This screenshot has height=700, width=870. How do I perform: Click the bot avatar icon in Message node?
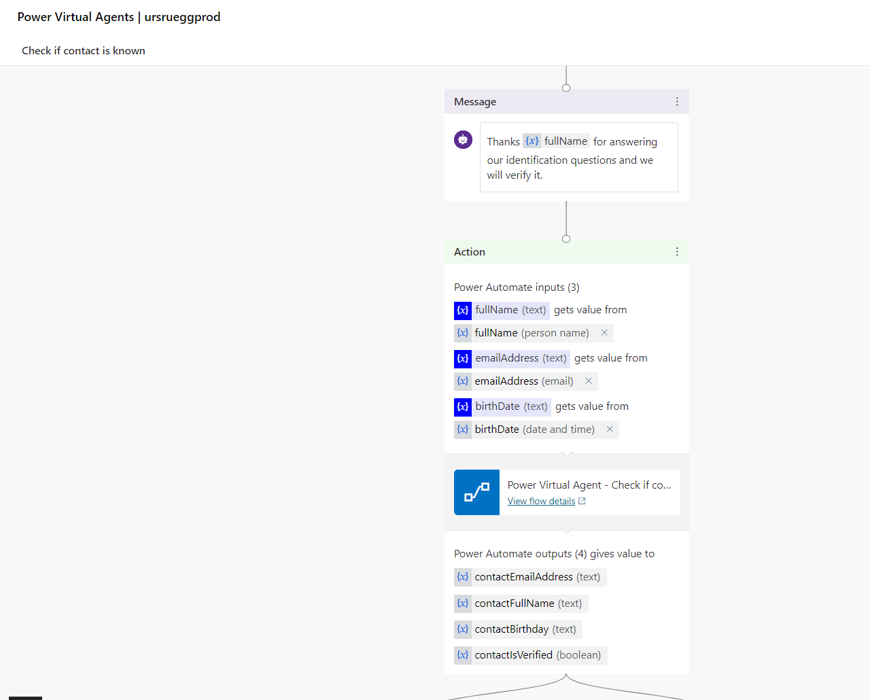point(463,140)
